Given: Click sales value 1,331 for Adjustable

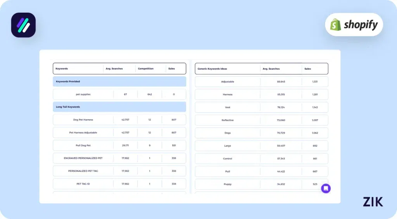Looking at the screenshot, I should [315, 82].
